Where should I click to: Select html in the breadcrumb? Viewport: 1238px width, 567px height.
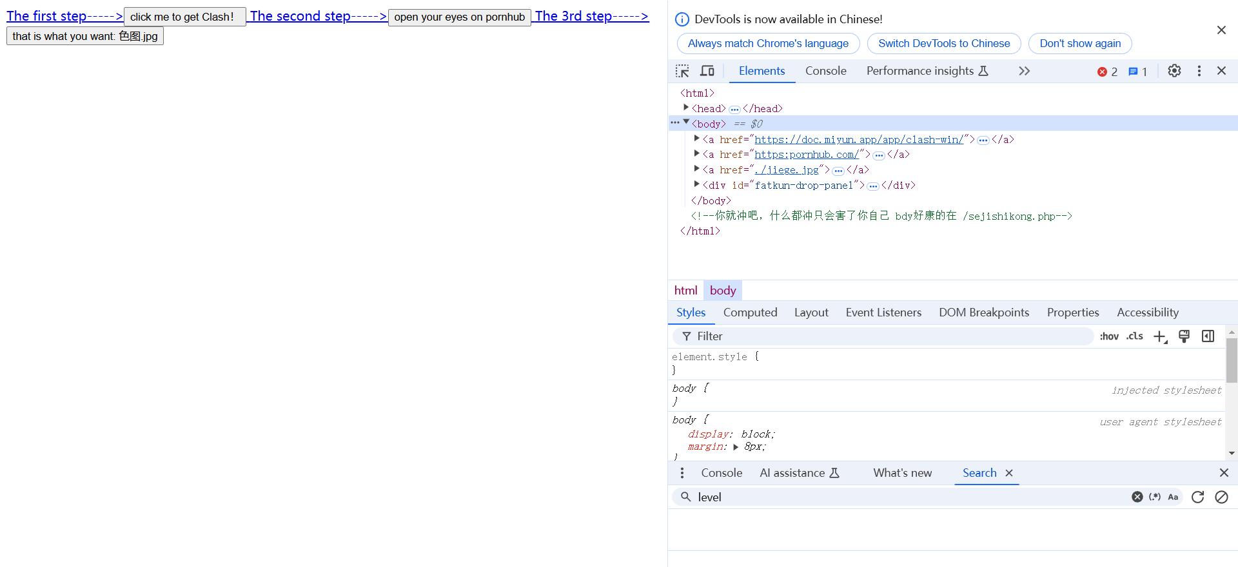click(685, 291)
